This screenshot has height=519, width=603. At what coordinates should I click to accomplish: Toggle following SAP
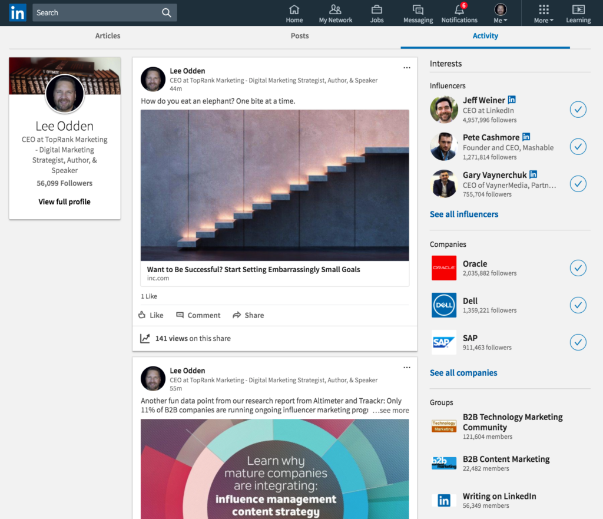tap(578, 342)
